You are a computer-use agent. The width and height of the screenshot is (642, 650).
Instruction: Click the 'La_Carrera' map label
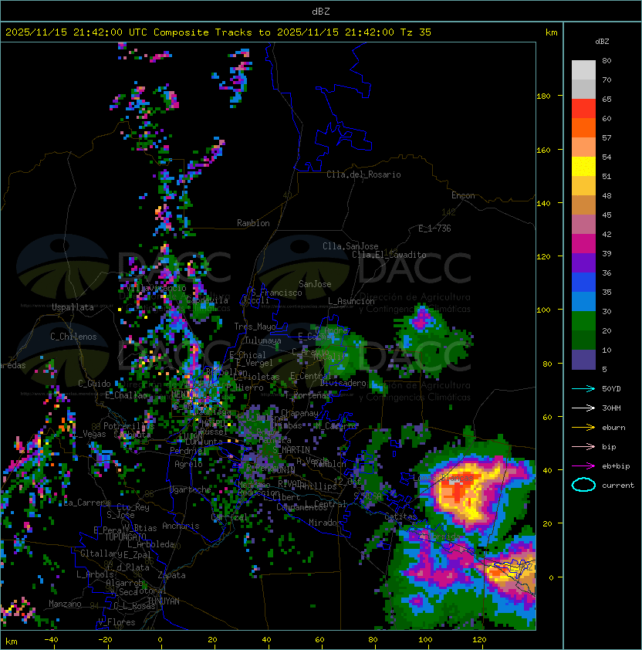pyautogui.click(x=87, y=503)
